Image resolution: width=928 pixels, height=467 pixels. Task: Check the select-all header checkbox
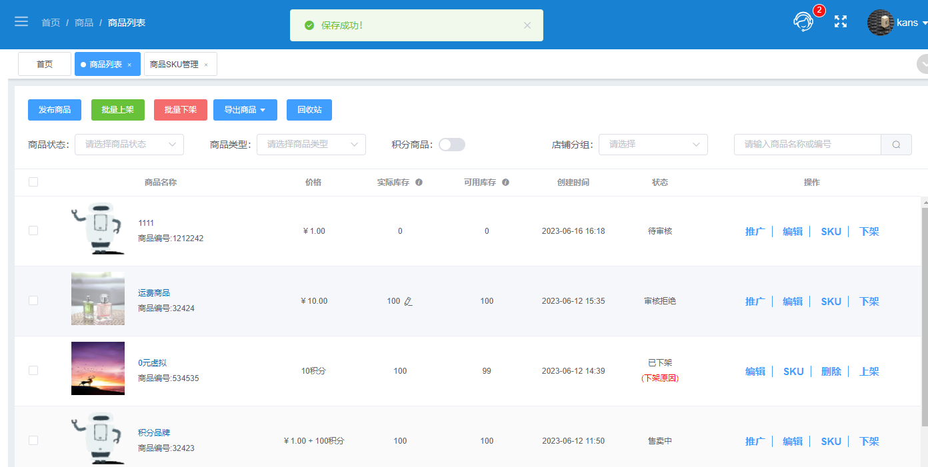click(x=33, y=182)
